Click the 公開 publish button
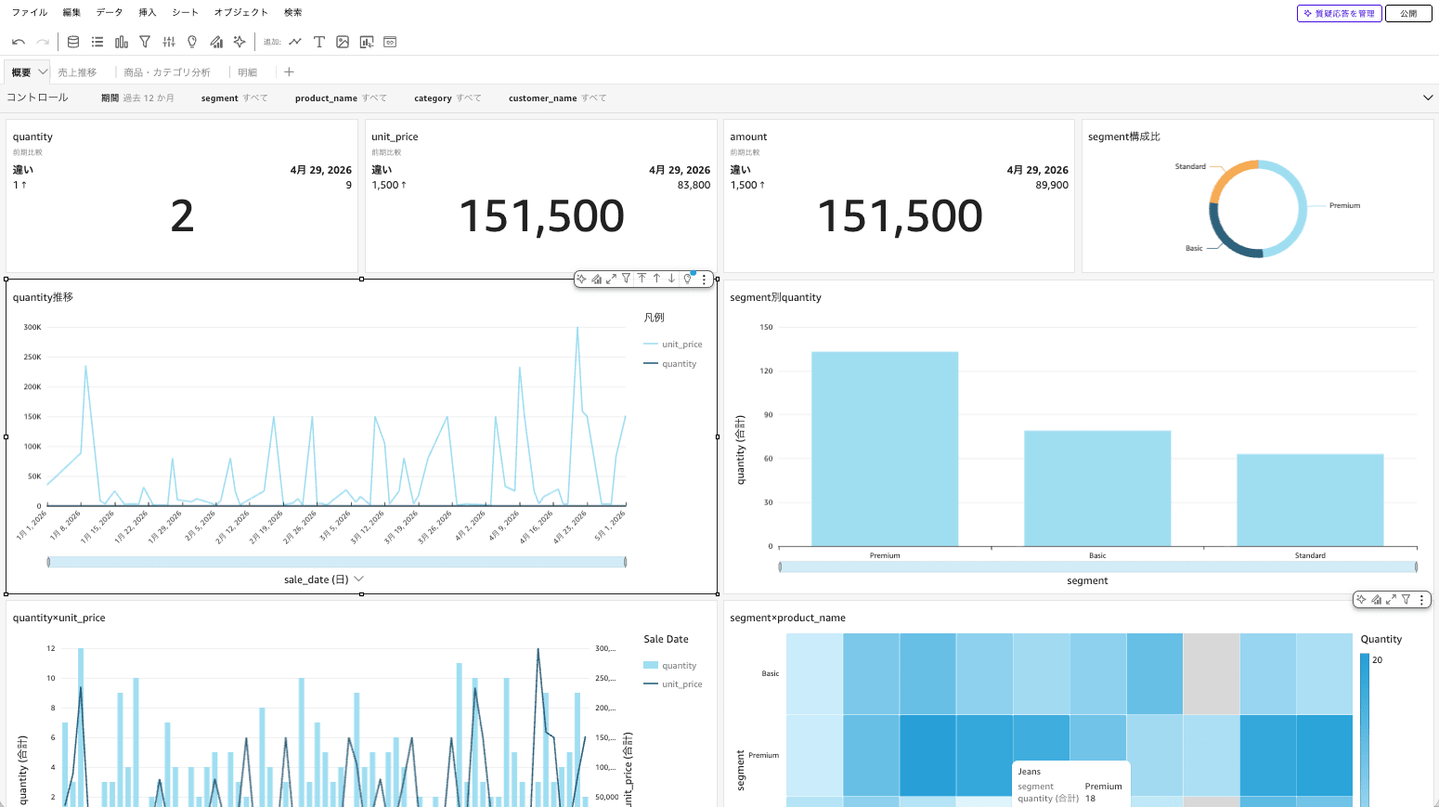 point(1408,13)
